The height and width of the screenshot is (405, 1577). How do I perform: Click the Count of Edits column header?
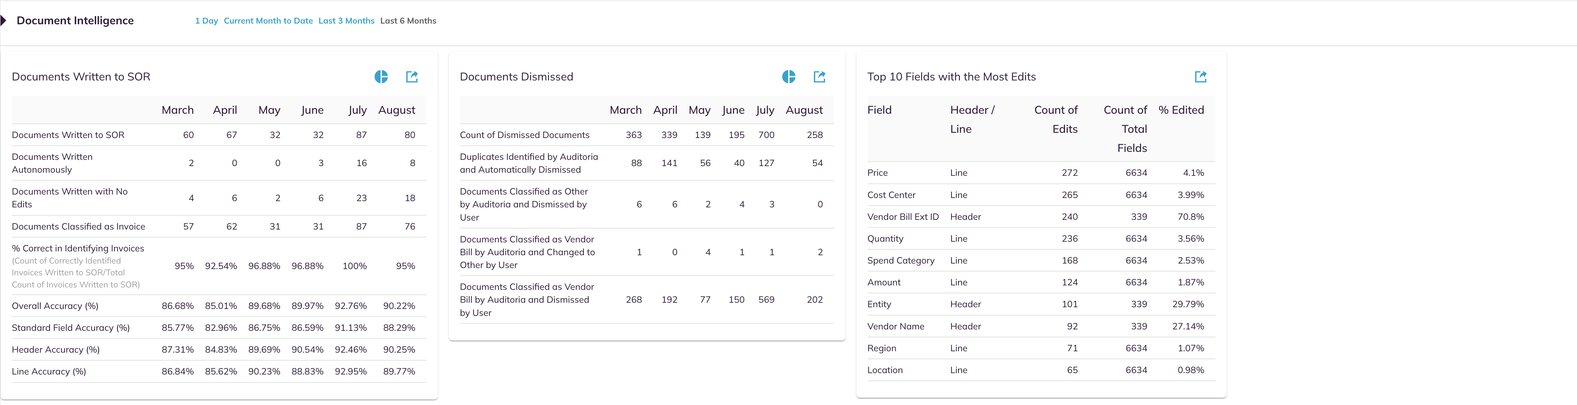(1056, 119)
